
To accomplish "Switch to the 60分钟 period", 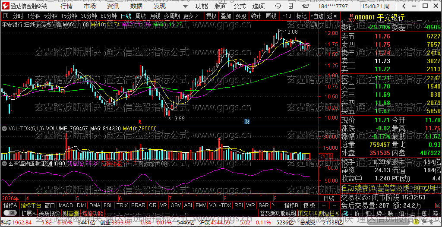I will pos(108,16).
